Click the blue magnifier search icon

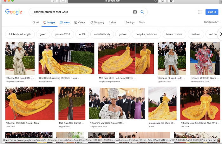pyautogui.click(x=142, y=12)
